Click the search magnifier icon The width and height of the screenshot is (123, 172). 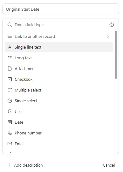tap(10, 25)
